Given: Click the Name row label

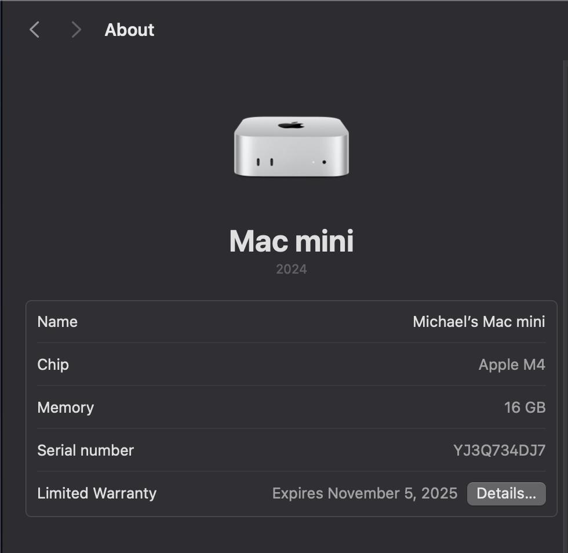Looking at the screenshot, I should click(57, 322).
